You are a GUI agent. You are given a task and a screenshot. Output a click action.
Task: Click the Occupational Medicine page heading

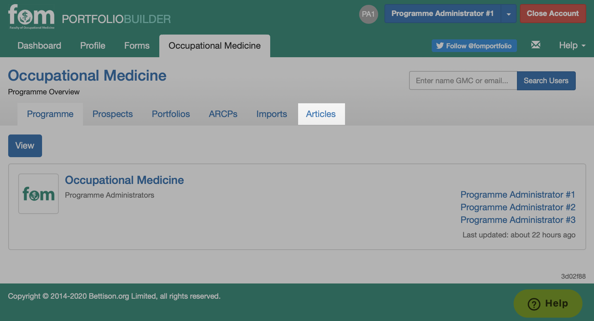(x=87, y=76)
